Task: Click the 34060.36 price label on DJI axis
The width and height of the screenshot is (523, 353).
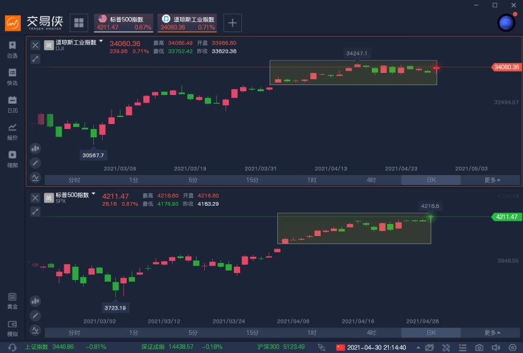Action: tap(506, 67)
